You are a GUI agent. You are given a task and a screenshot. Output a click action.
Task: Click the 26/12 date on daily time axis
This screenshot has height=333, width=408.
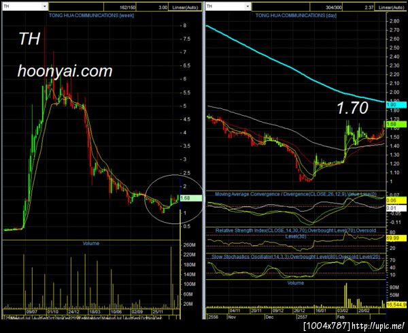299,311
